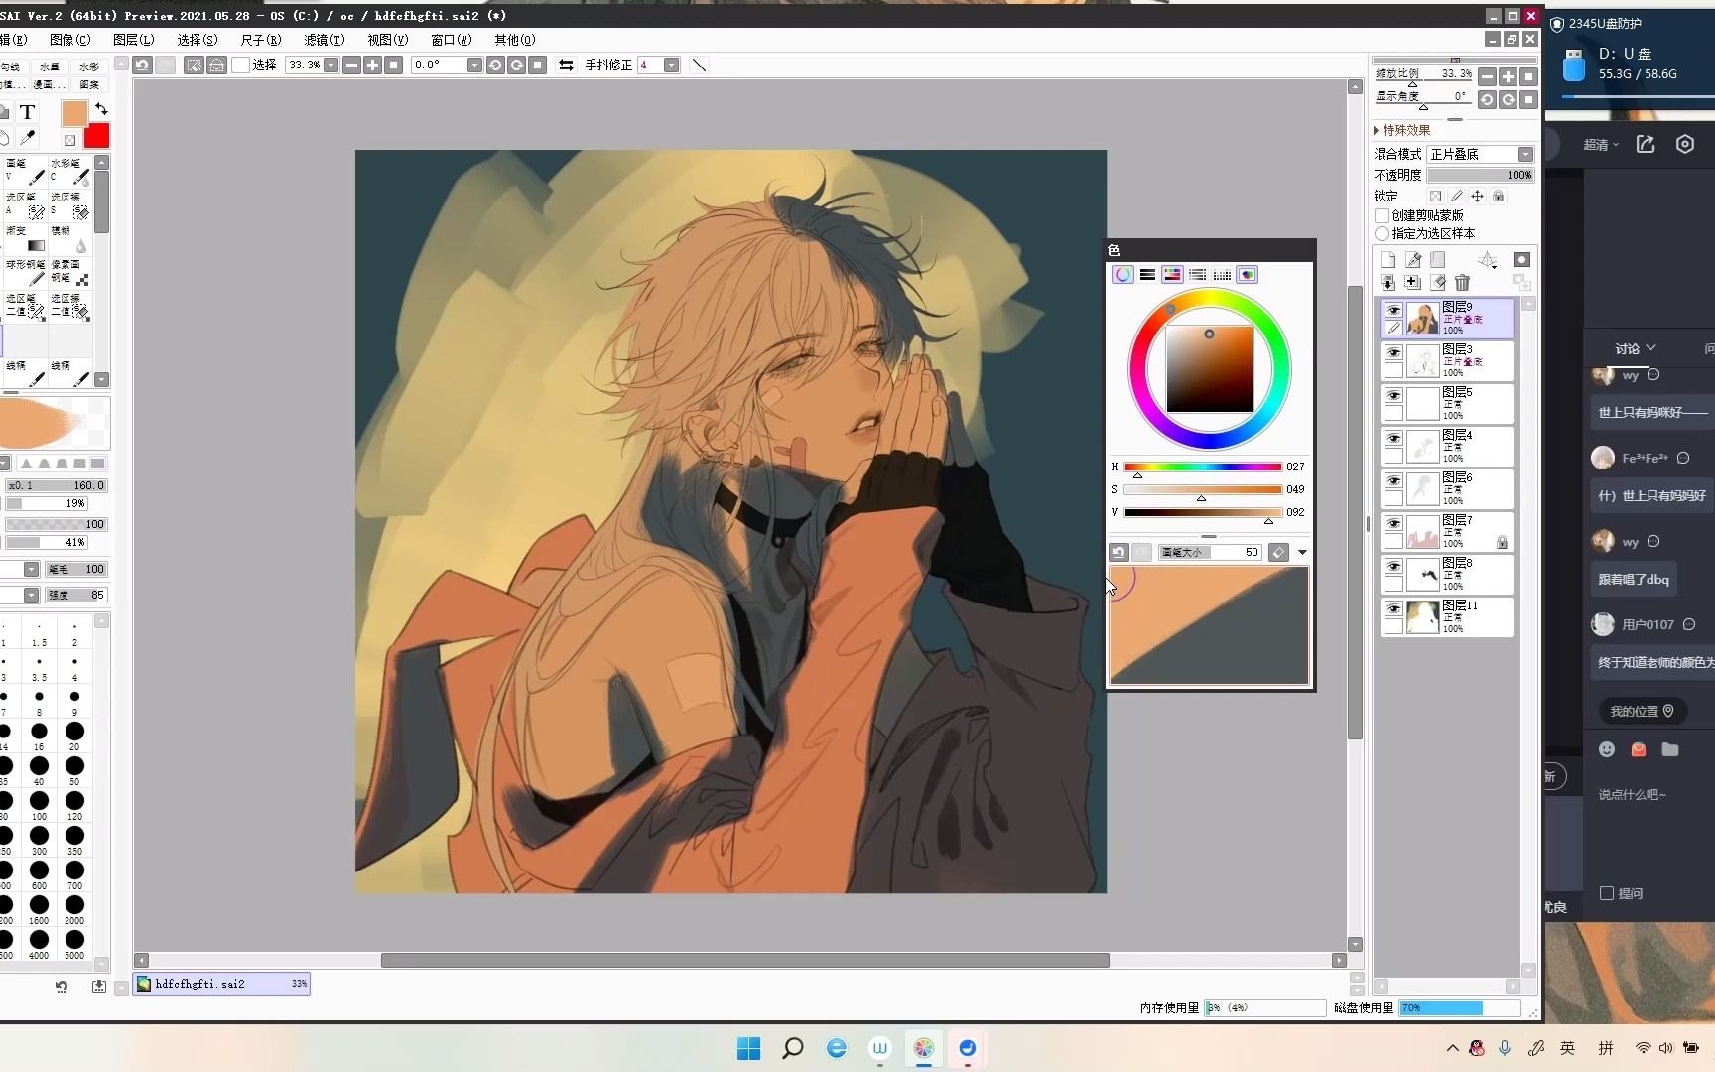Viewport: 1715px width, 1072px height.
Task: Open the rotation angle 0.0° dropdown
Action: pyautogui.click(x=474, y=65)
